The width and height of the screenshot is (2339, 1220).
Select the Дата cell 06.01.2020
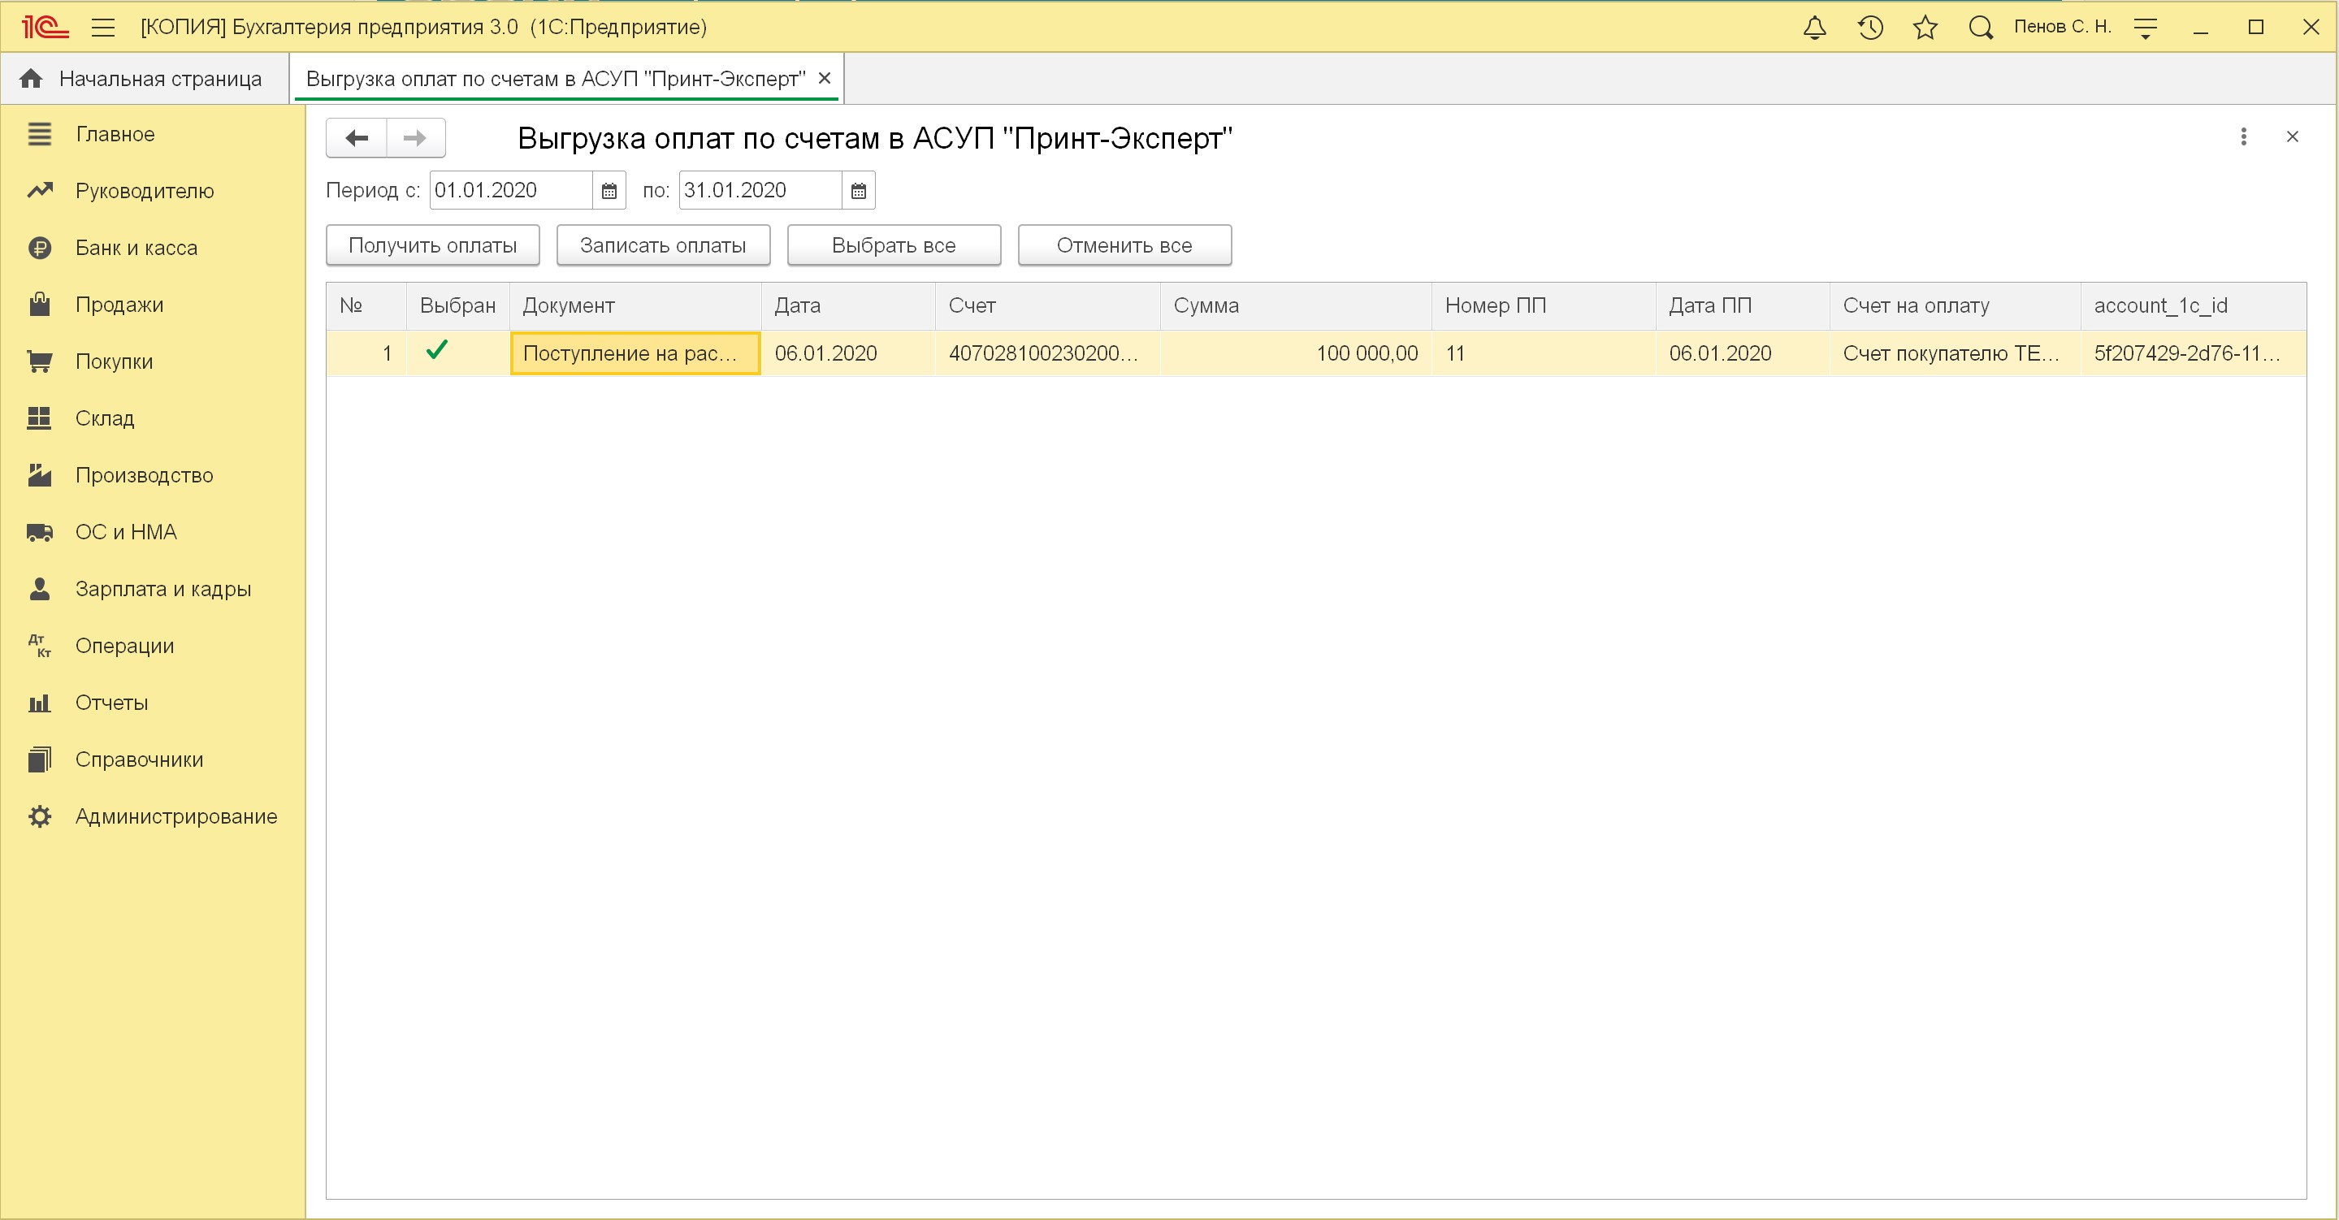848,354
